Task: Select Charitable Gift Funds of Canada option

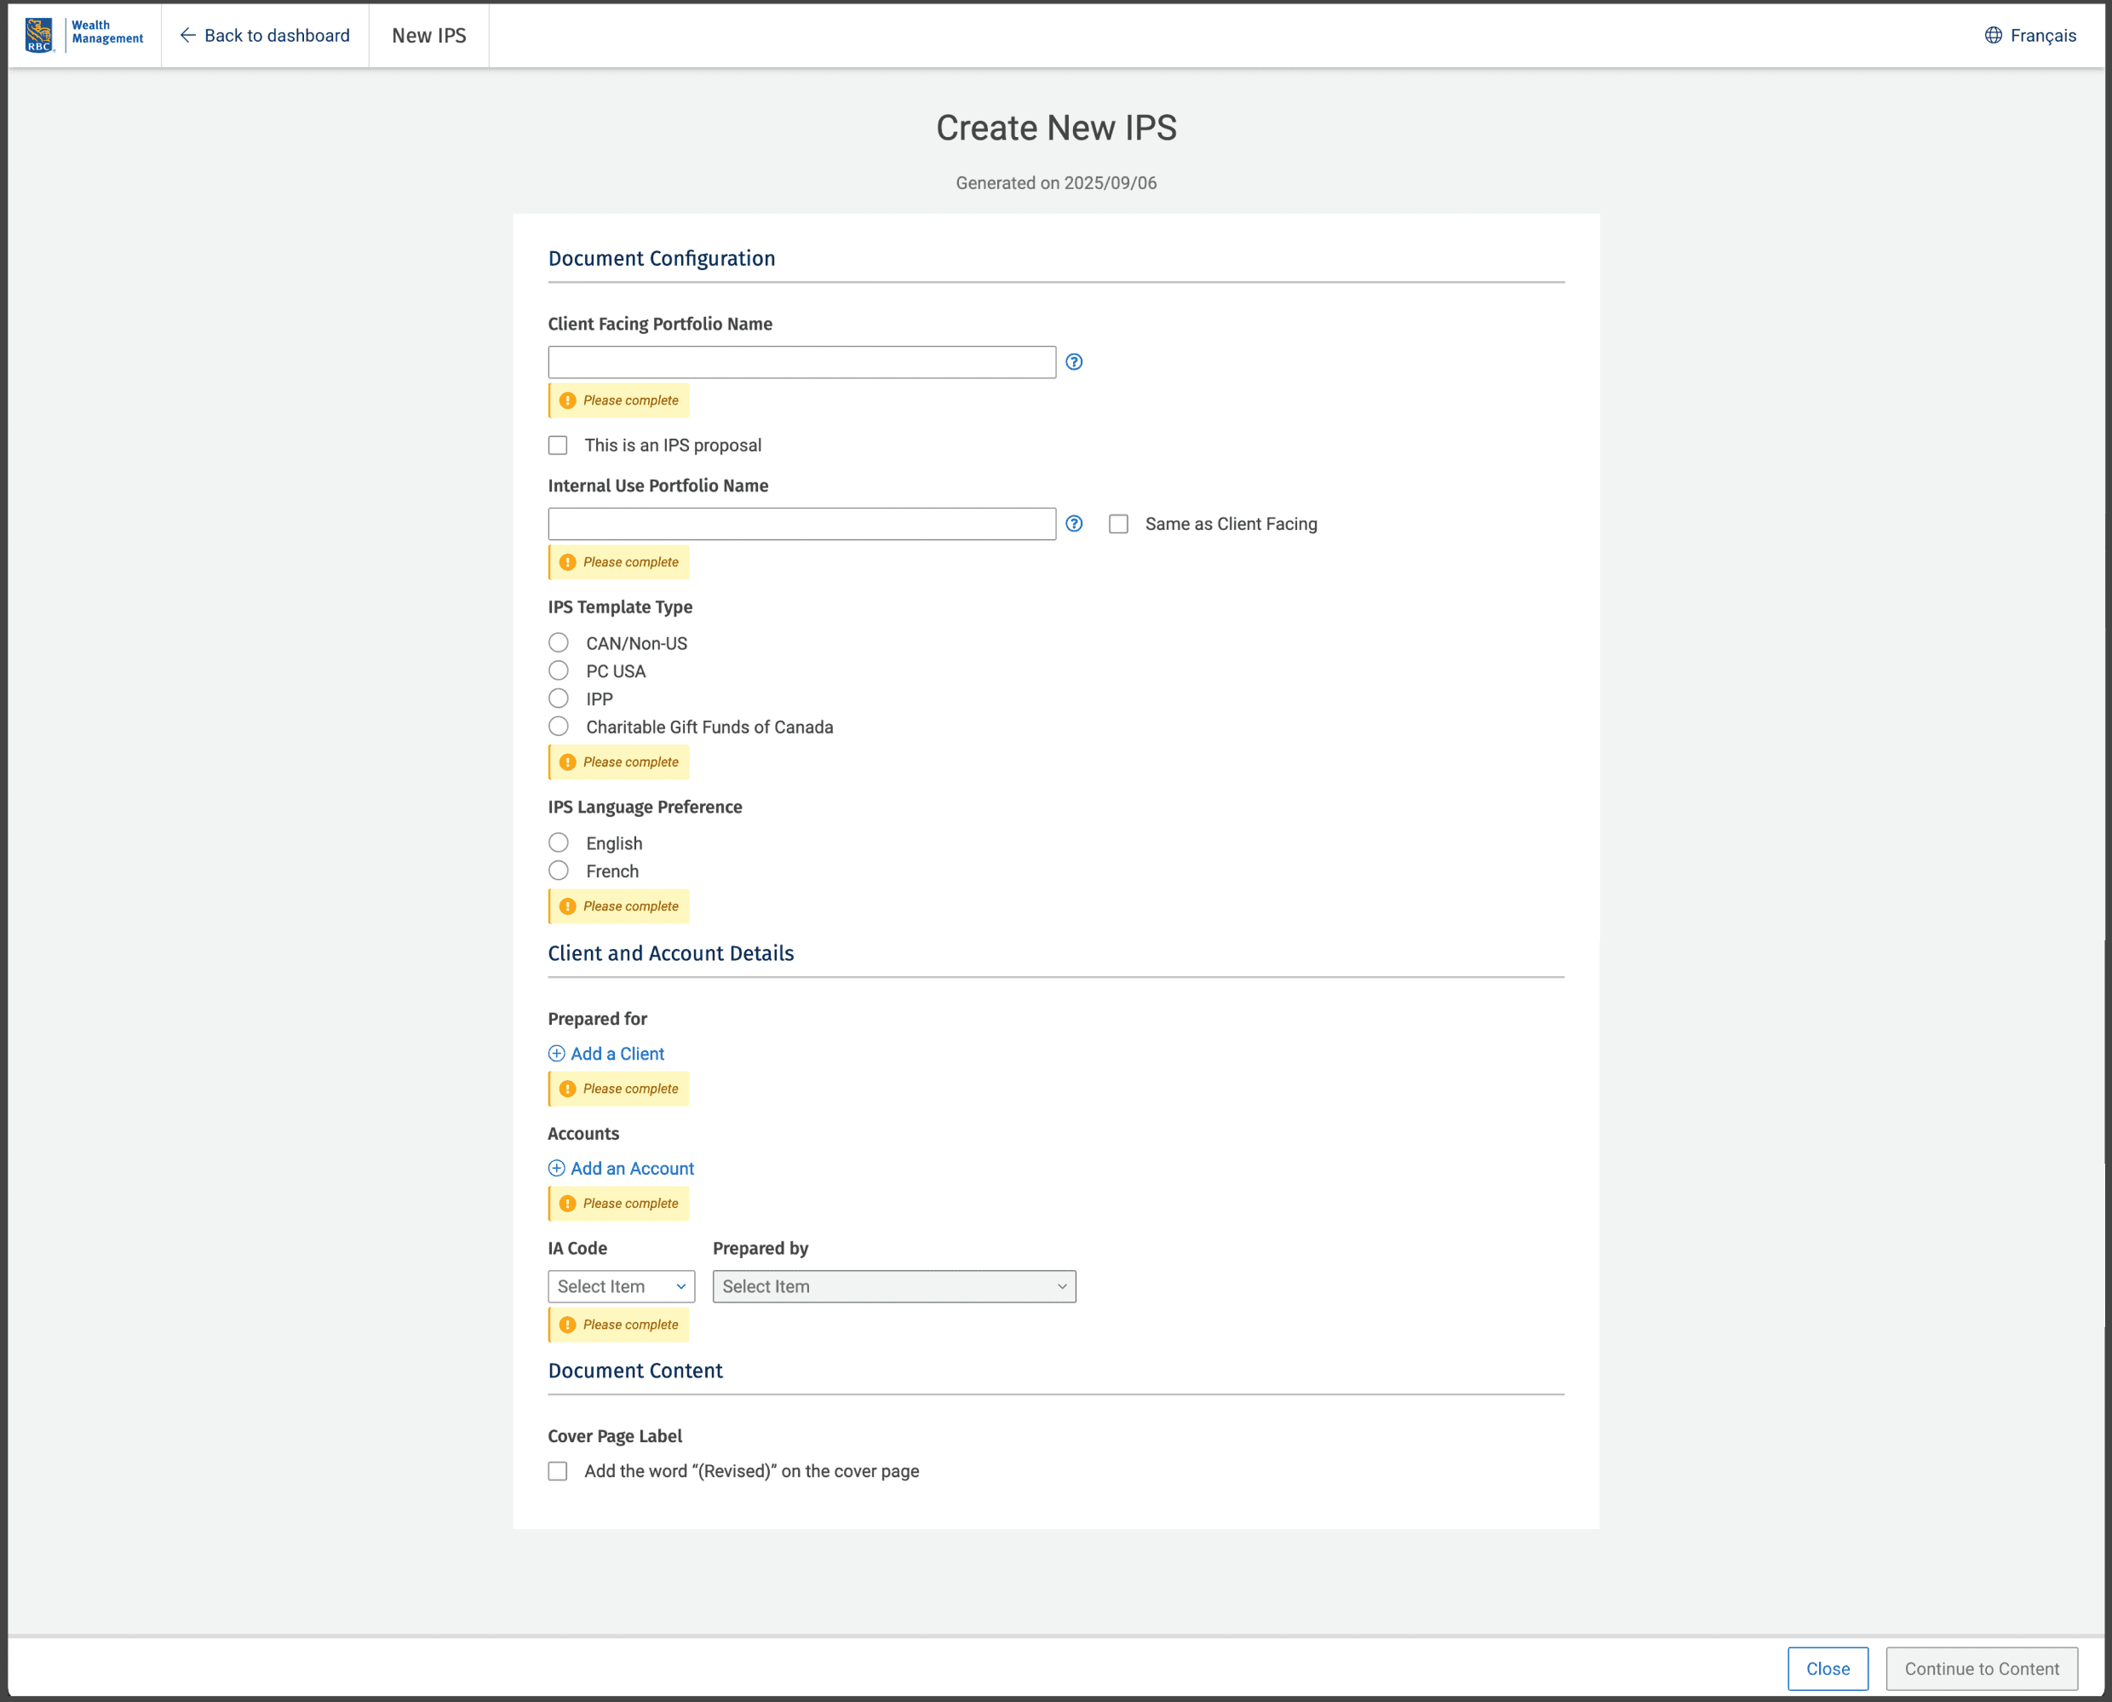Action: coord(559,727)
